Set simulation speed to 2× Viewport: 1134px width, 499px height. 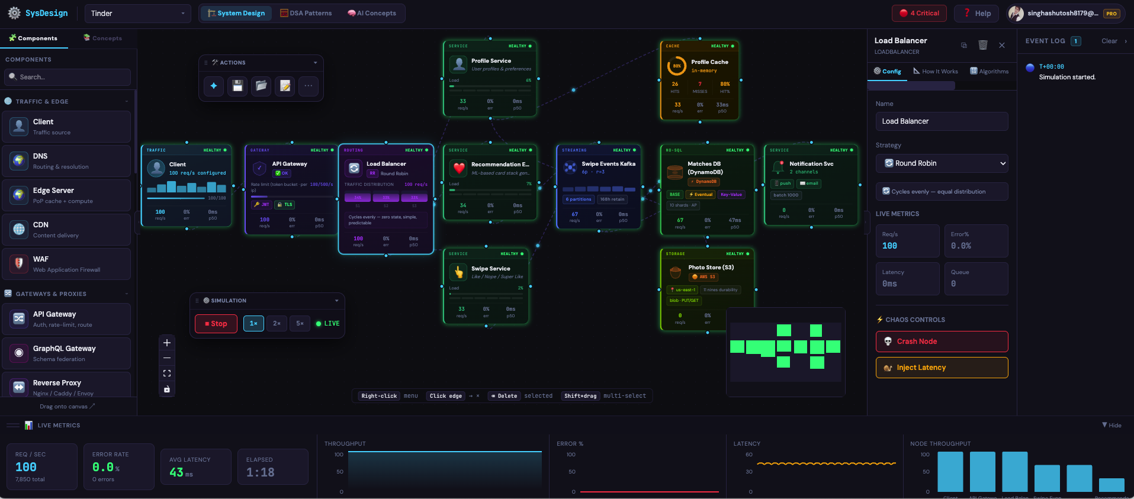point(277,323)
